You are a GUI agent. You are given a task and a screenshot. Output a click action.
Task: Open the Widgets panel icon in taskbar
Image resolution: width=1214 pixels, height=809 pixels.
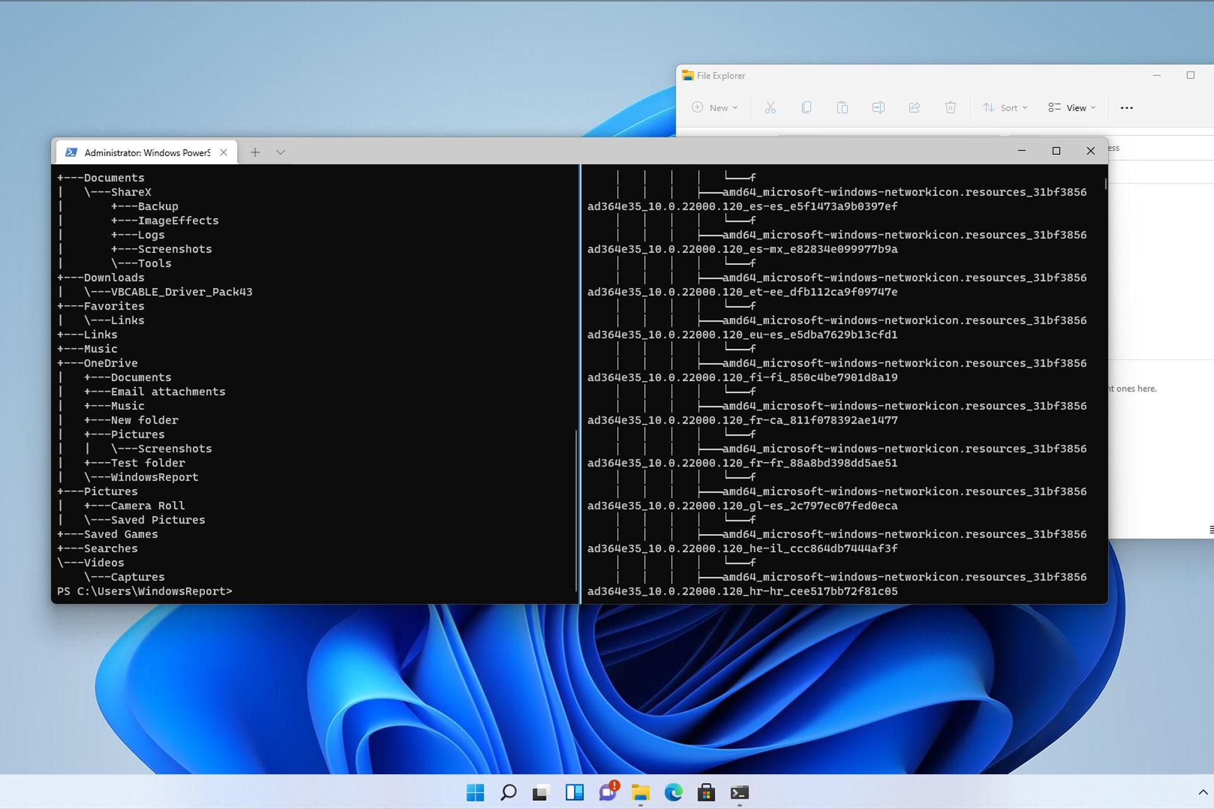point(577,793)
